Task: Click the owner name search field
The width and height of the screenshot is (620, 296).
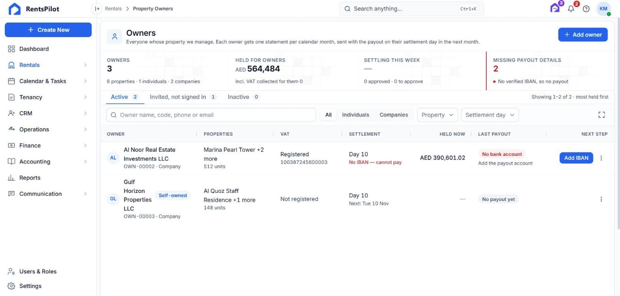Action: tap(211, 115)
